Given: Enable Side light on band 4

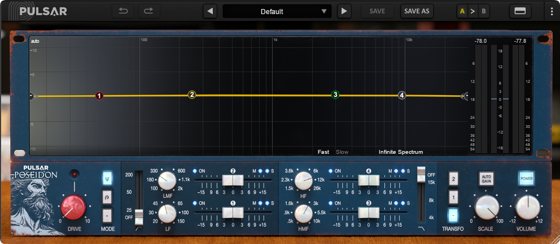Looking at the screenshot, I should [x=403, y=171].
